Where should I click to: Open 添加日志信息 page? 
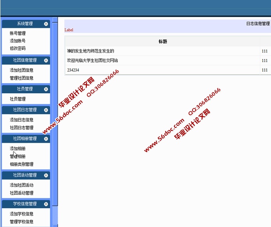[22, 120]
